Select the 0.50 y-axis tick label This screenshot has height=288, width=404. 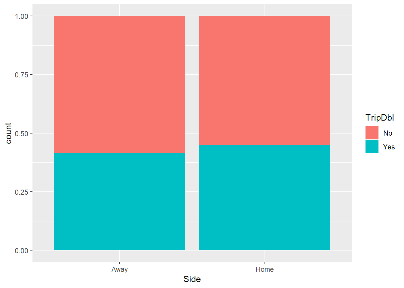[21, 133]
